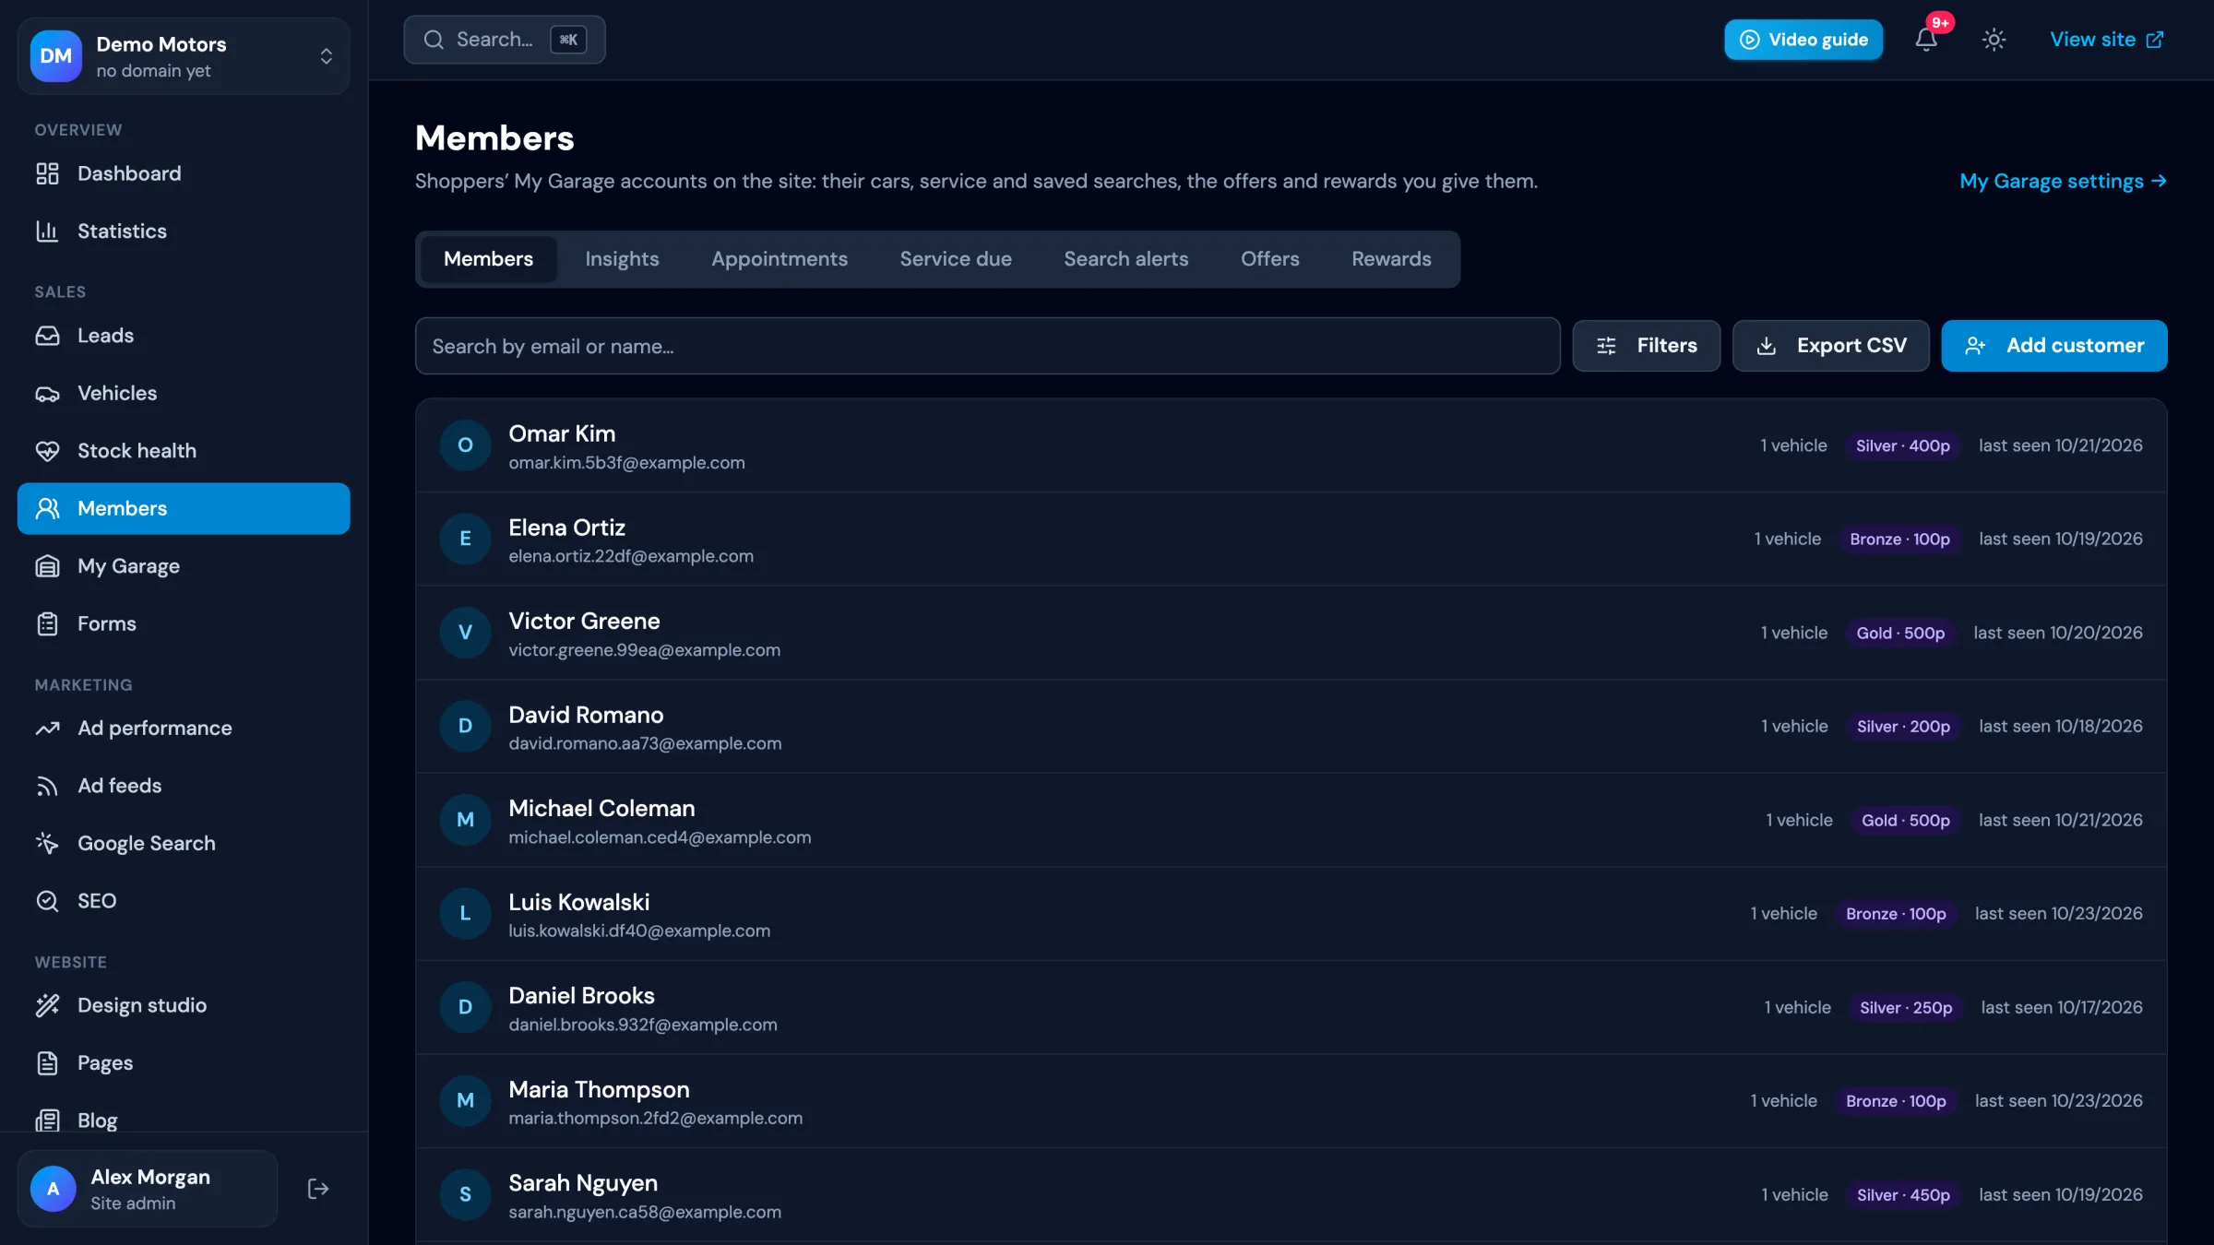Open the notifications bell
Screen dimensions: 2214x1245
tap(1926, 40)
